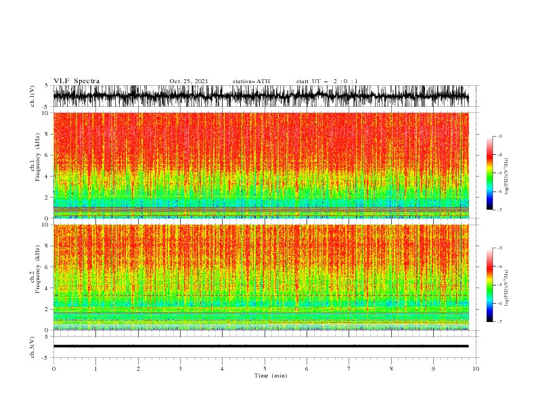Click the ch.1 spectrogram color bar
The height and width of the screenshot is (414, 536).
pos(489,173)
